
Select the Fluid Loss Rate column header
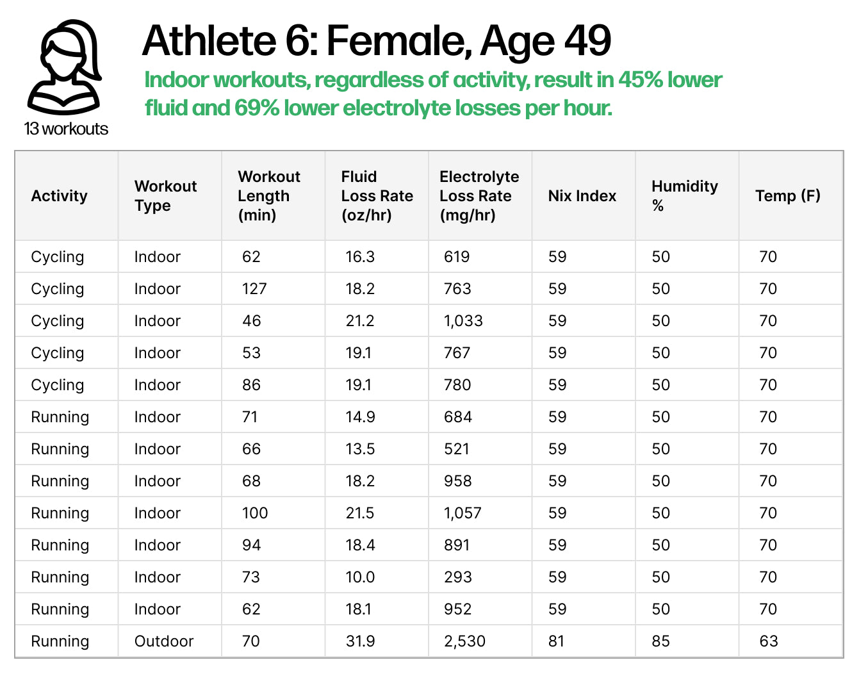377,196
